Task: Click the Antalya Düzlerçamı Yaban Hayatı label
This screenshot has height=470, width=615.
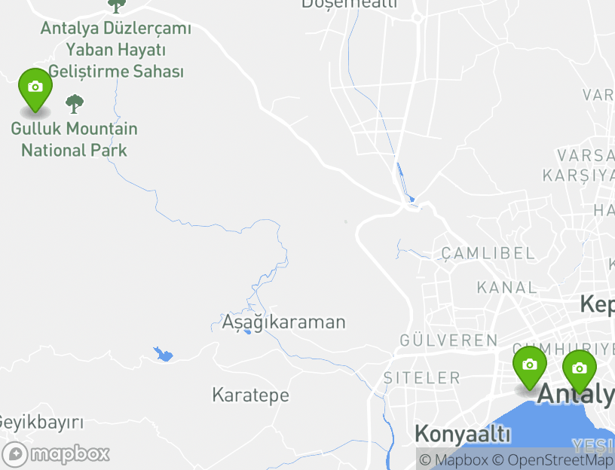Action: [116, 50]
